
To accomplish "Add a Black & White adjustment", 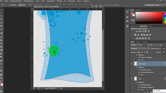I will coord(141,35).
